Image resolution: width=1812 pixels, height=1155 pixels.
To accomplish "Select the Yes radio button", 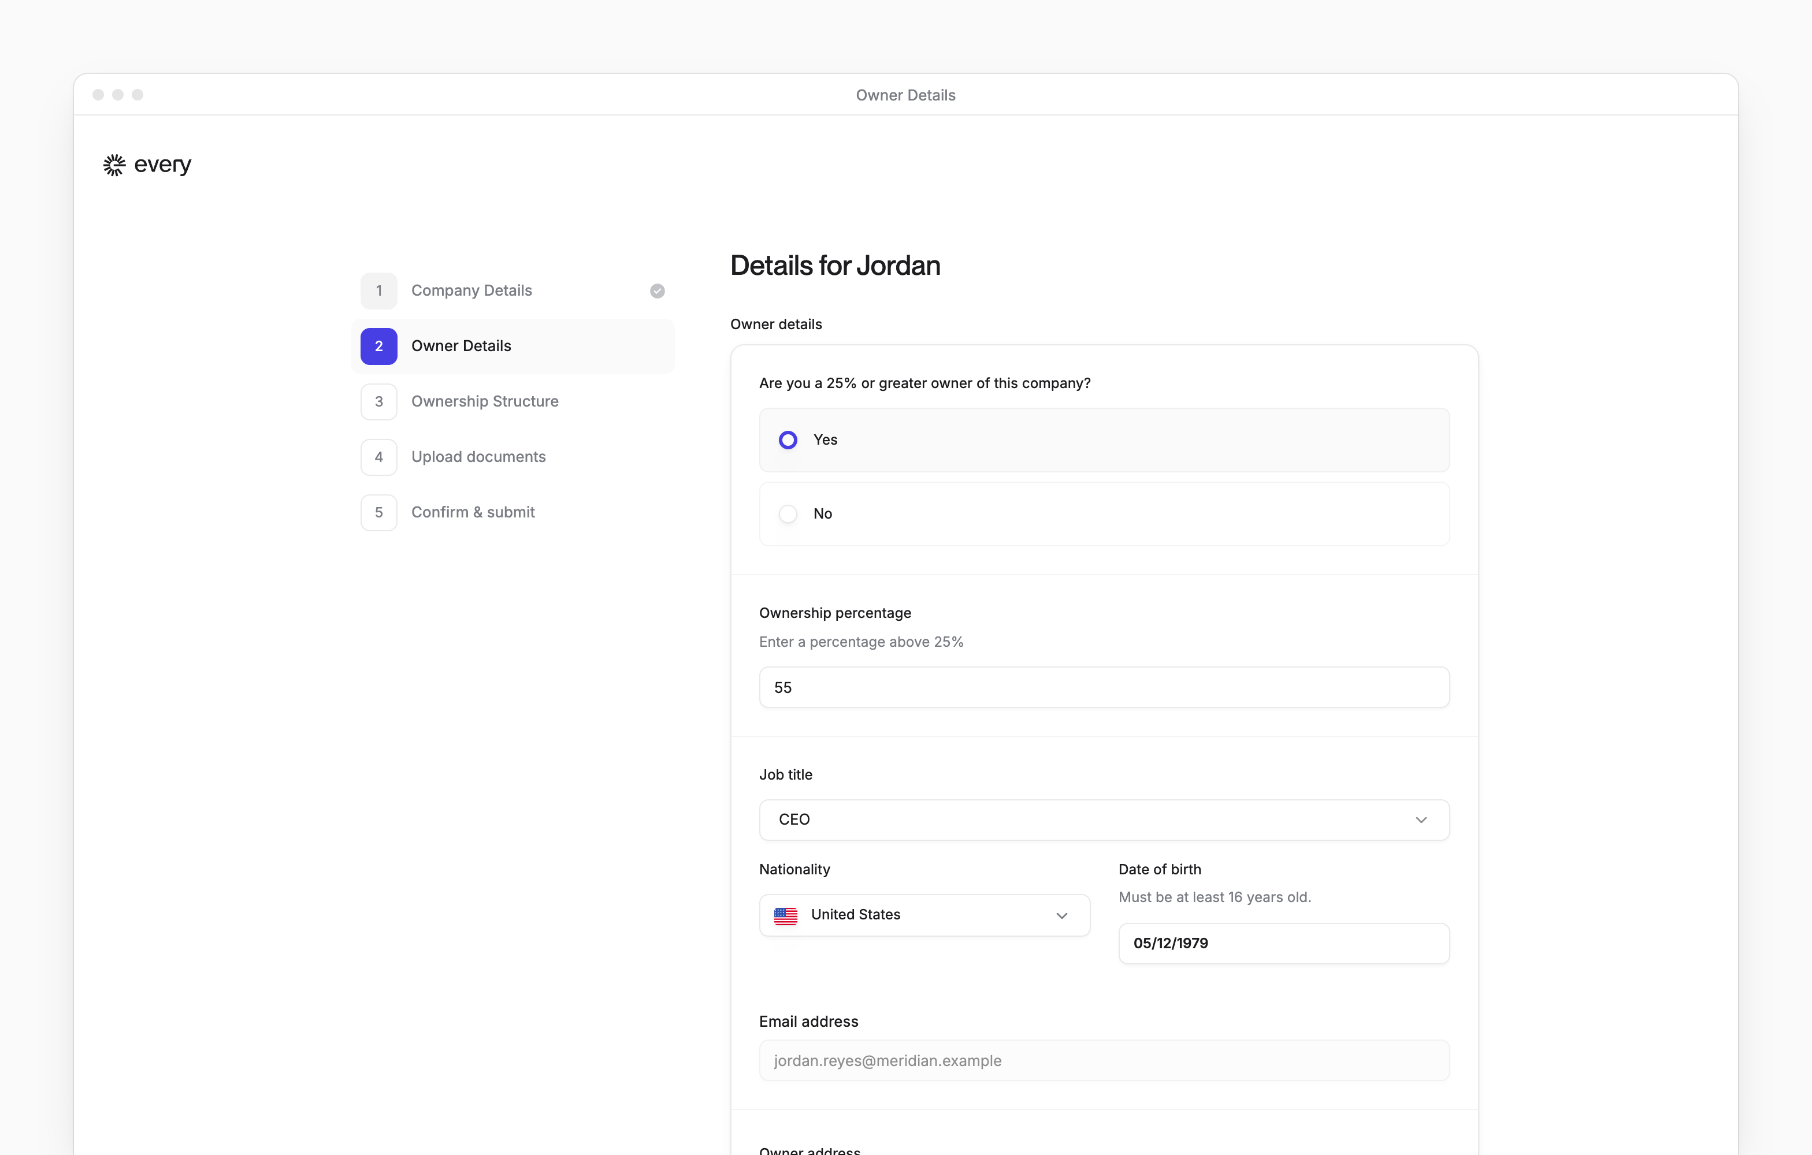I will pyautogui.click(x=788, y=440).
